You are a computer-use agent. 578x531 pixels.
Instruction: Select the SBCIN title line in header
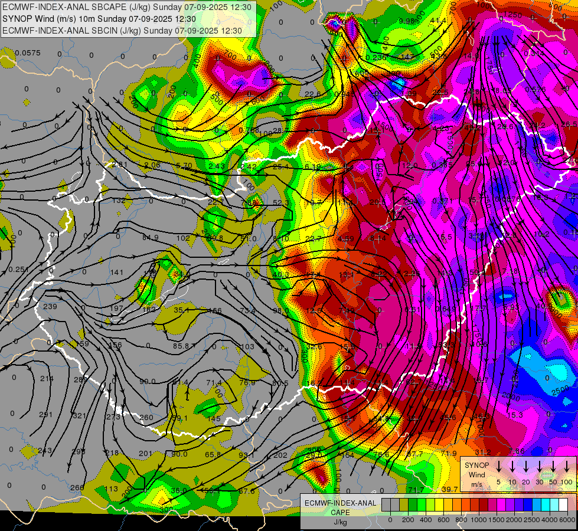tap(122, 31)
